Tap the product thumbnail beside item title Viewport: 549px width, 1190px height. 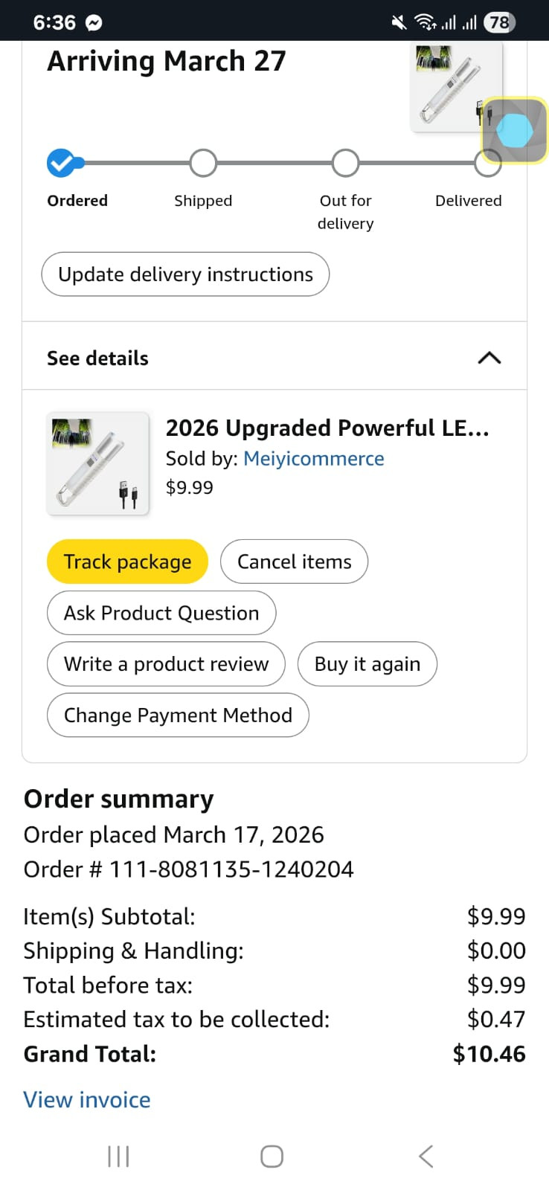(98, 464)
